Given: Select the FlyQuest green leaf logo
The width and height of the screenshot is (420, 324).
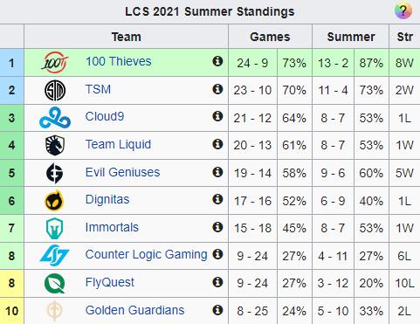Looking at the screenshot, I should [x=55, y=283].
